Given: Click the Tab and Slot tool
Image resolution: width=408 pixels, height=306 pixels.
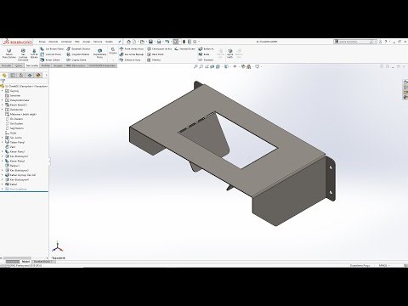Looking at the screenshot, I should click(130, 59).
